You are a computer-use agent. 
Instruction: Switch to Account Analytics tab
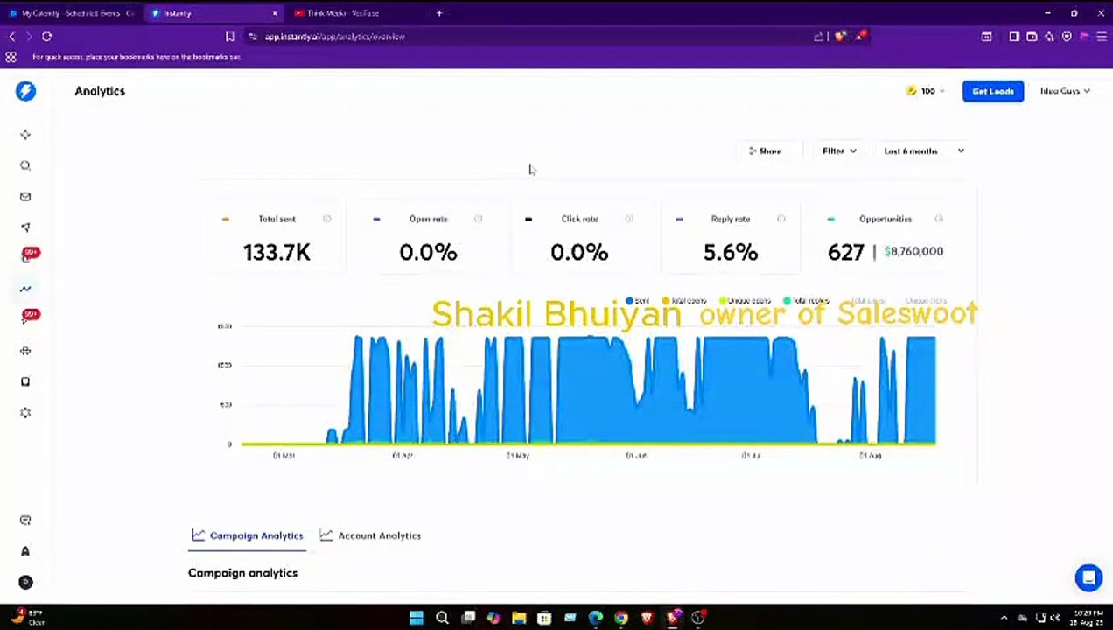point(370,535)
